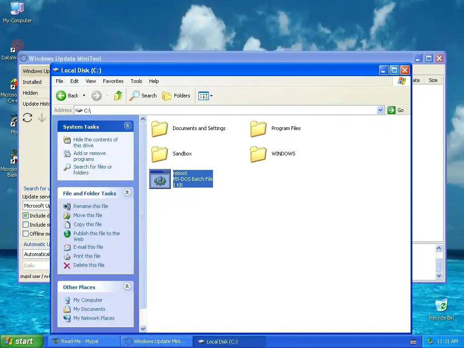Collapse the System Tasks panel
The image size is (464, 348).
[127, 126]
